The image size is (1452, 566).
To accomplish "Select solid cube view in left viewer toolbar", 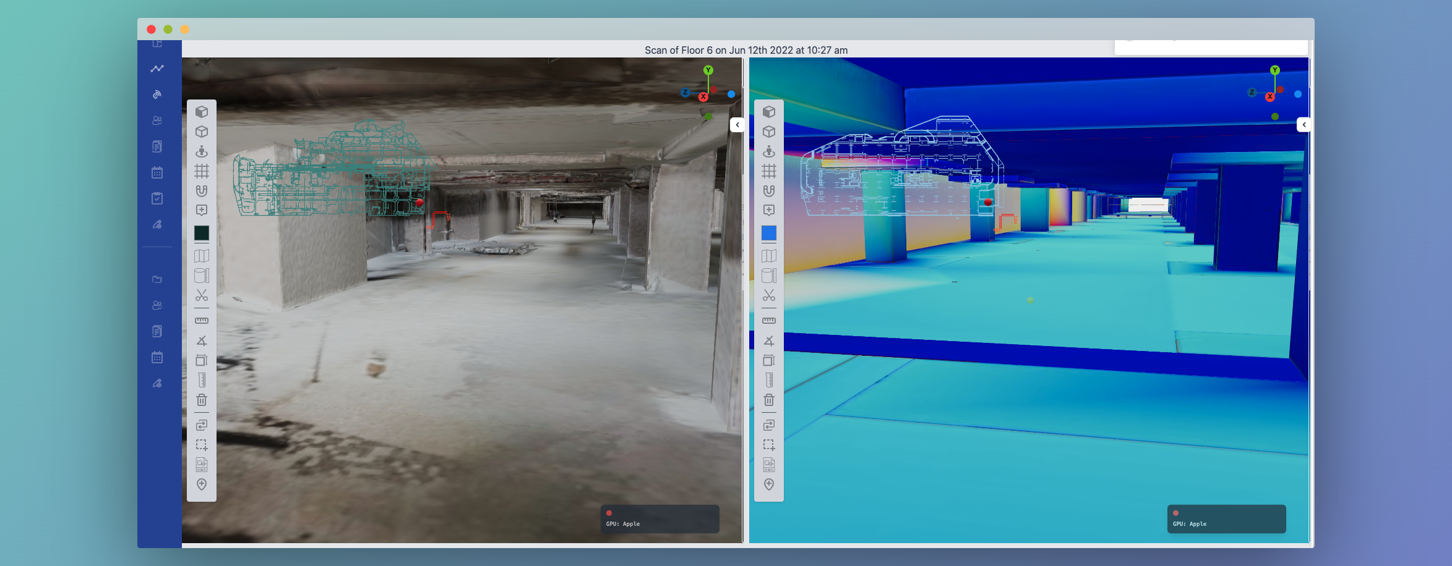I will (202, 112).
